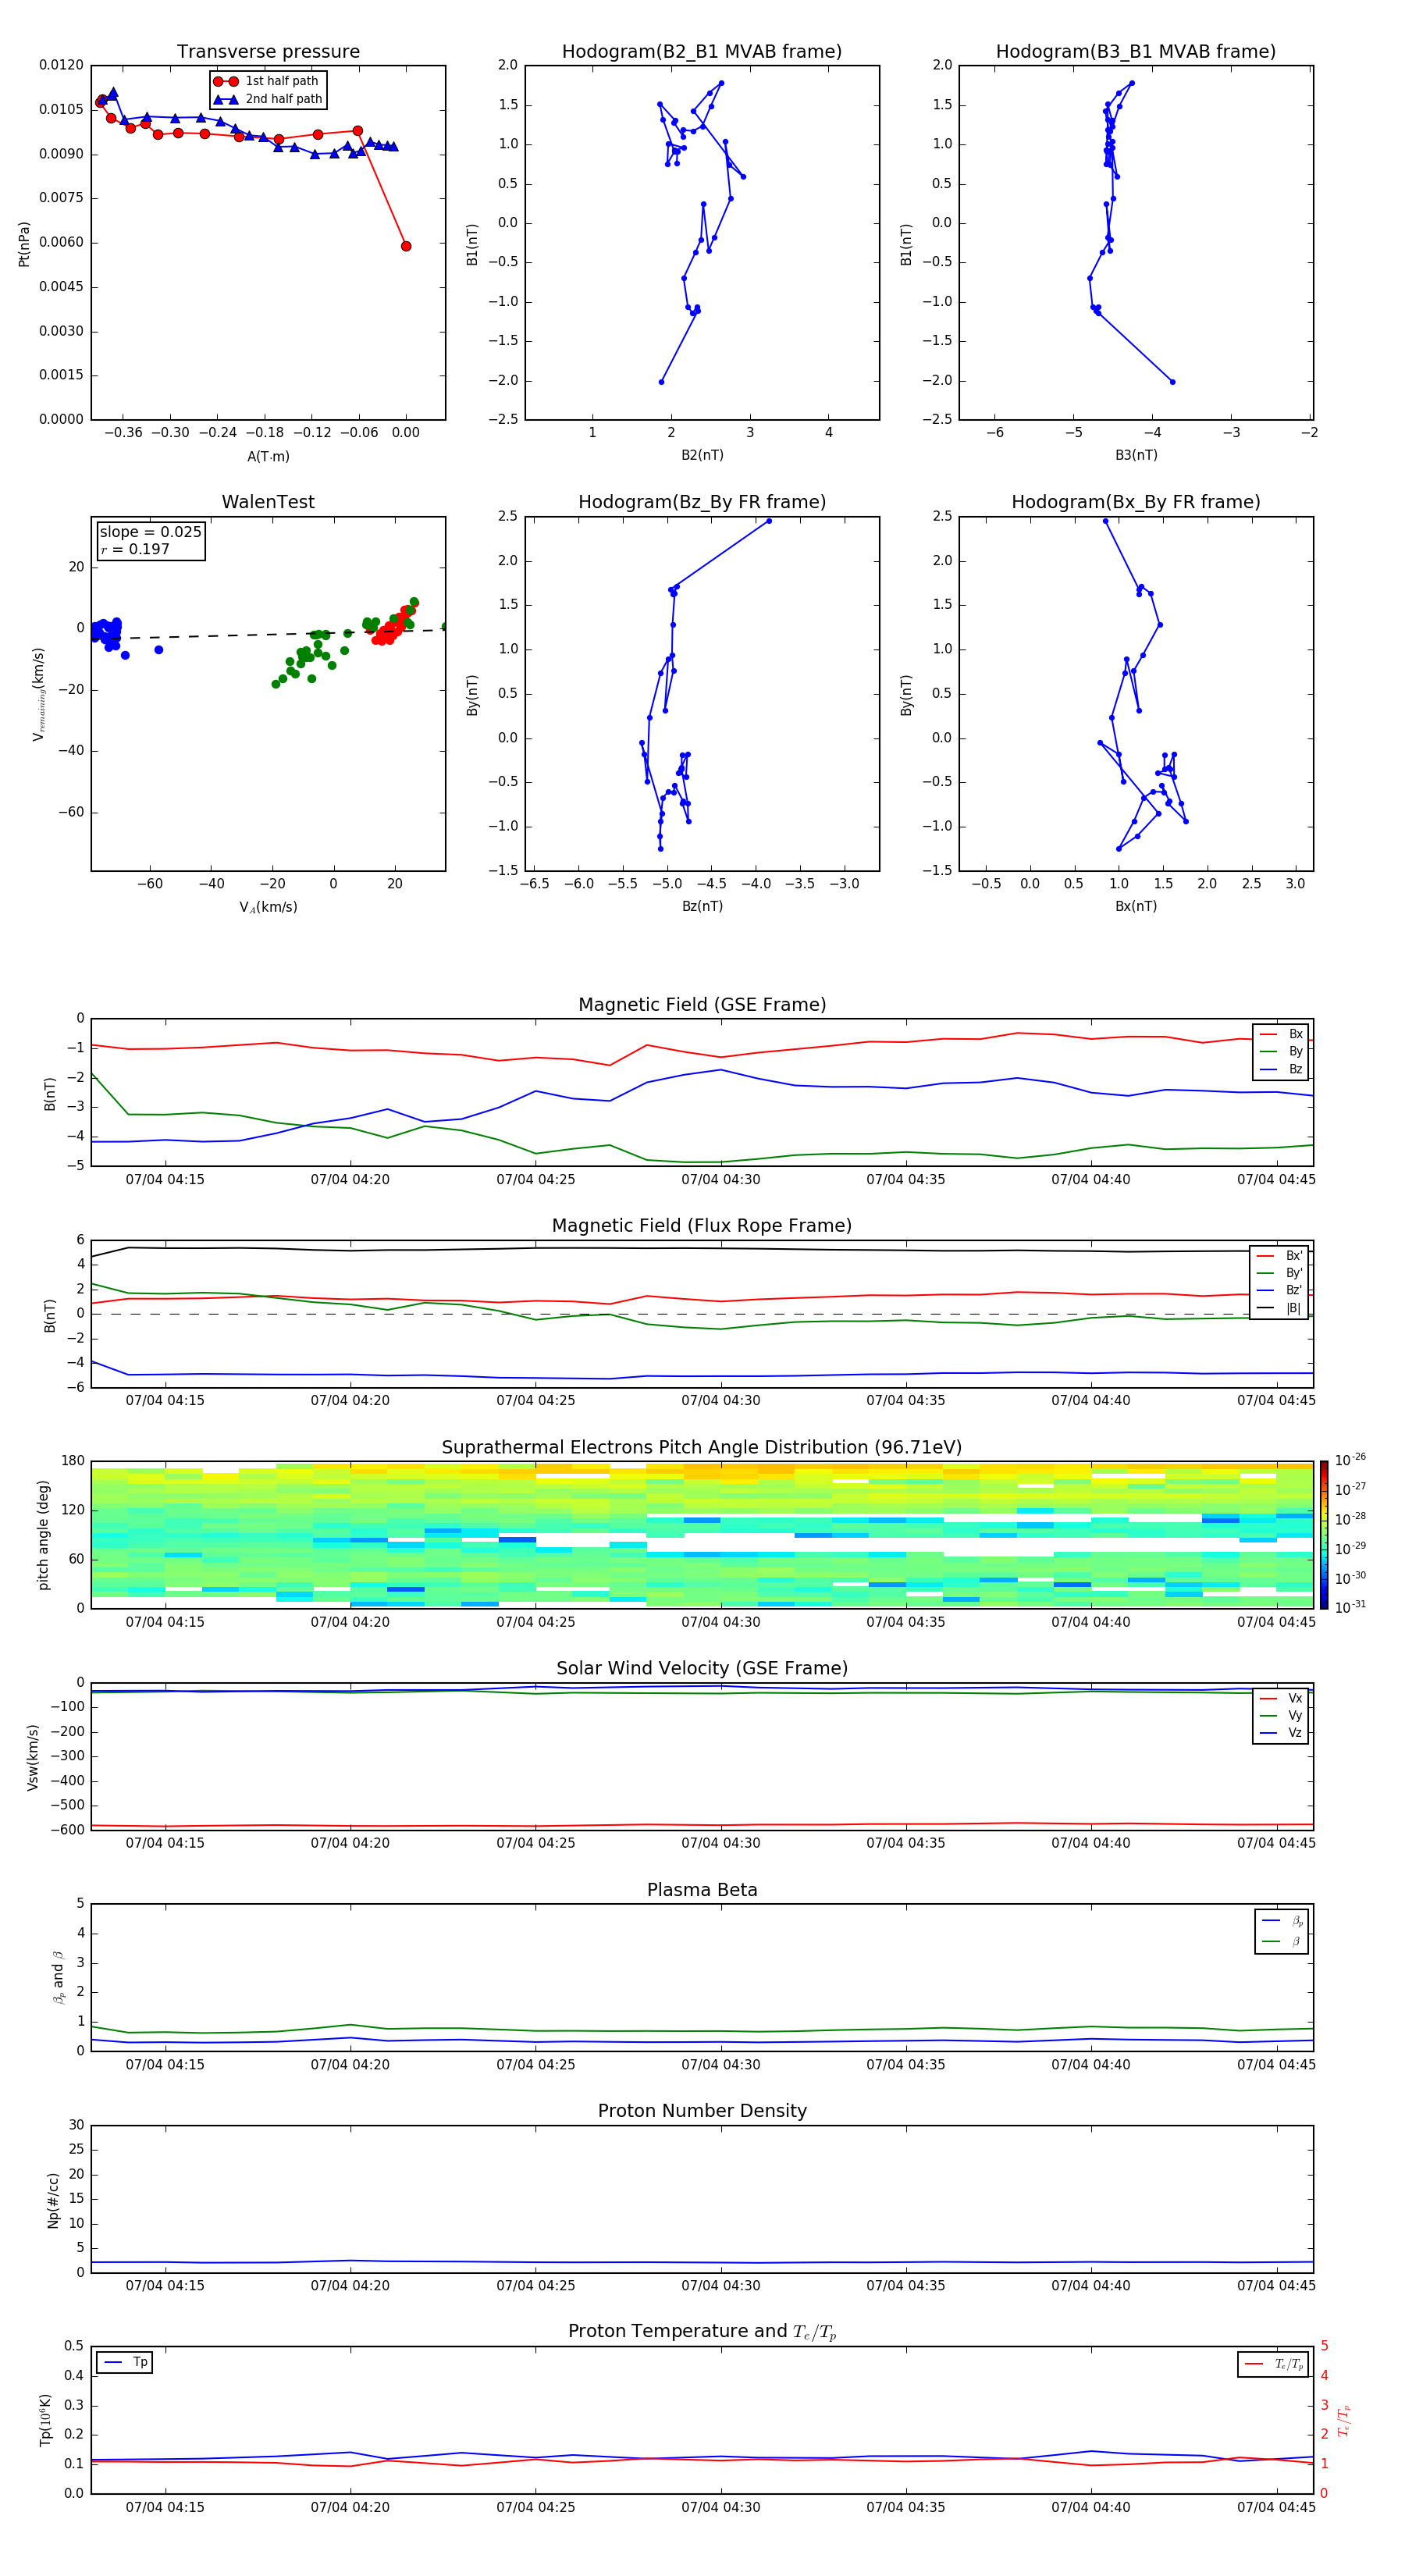This screenshot has width=1405, height=2576.
Task: Click the "B3(nT)" x-axis label
Action: [1136, 455]
